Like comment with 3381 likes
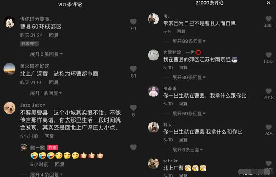 [268, 19]
